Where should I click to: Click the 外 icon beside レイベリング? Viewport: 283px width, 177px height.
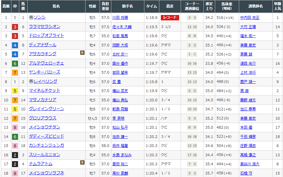click(x=31, y=82)
